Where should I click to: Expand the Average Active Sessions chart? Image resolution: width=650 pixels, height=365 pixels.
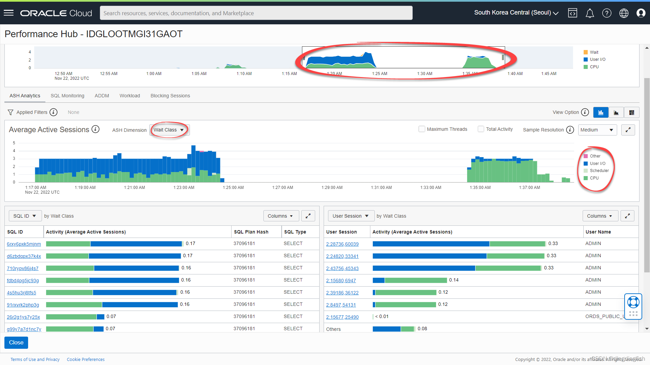pyautogui.click(x=628, y=130)
